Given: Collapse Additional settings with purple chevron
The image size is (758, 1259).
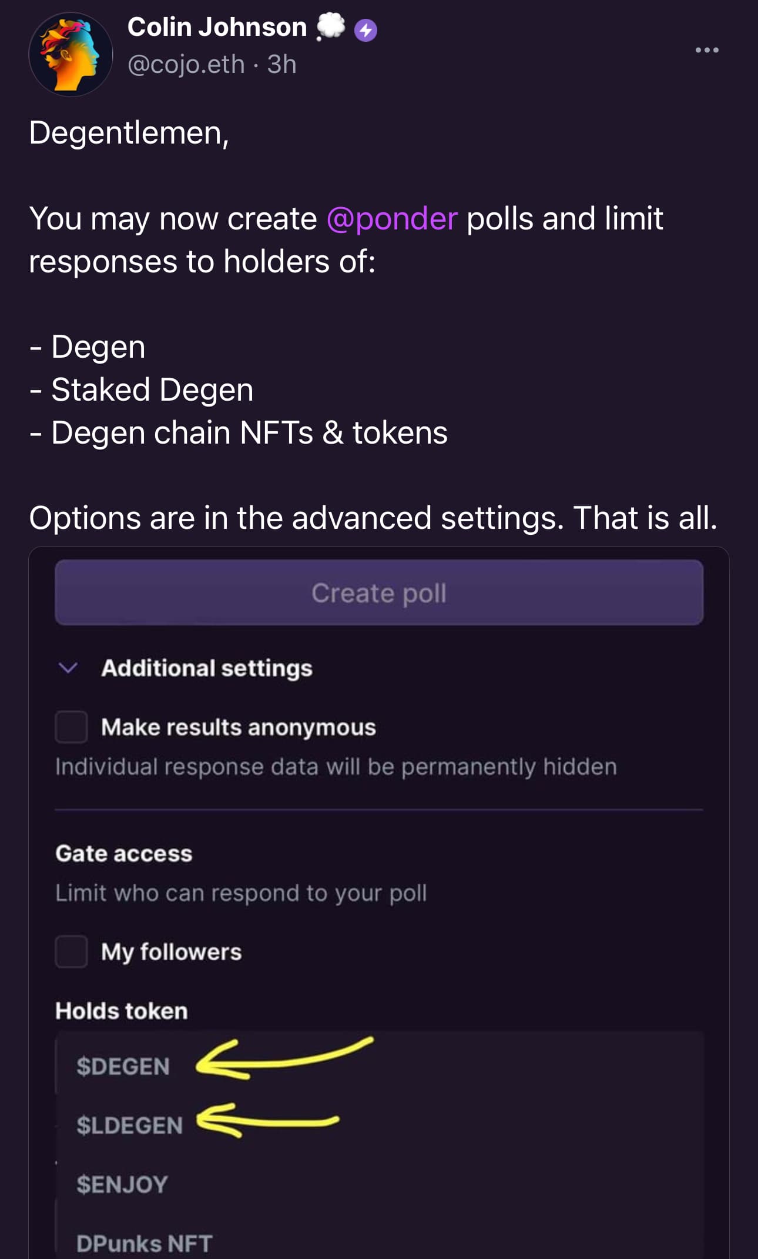Looking at the screenshot, I should point(68,668).
